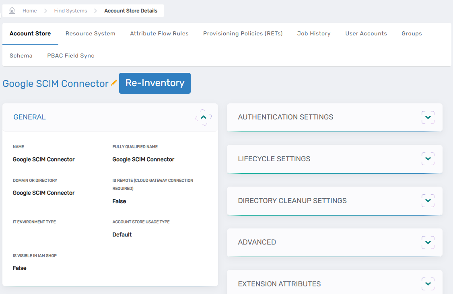Screen dimensions: 453x294
Task: Expand the Advanced section
Action: (x=428, y=242)
